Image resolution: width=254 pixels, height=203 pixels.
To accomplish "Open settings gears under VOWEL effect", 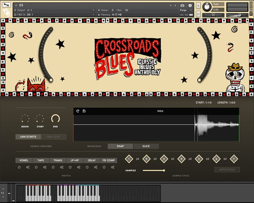I will click(x=28, y=167).
